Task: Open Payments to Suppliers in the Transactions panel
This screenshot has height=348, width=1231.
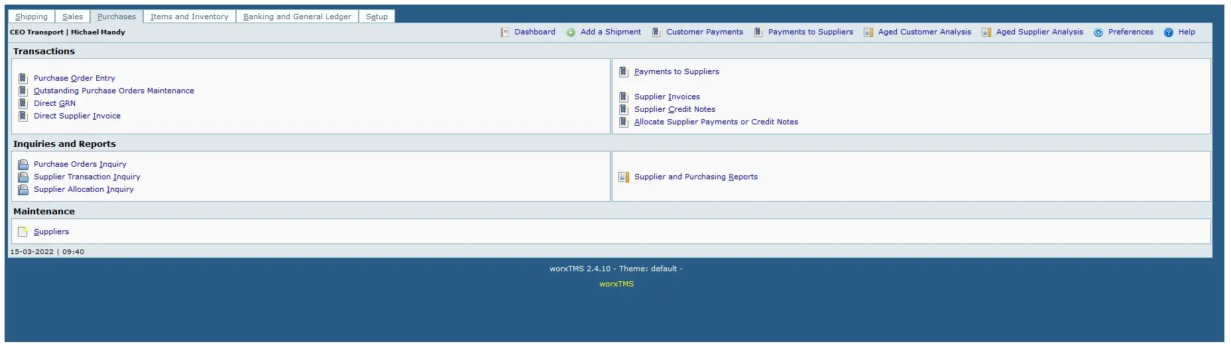Action: pos(677,71)
